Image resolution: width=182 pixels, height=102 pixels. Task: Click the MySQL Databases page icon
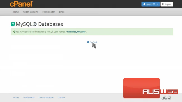[x=13, y=24]
